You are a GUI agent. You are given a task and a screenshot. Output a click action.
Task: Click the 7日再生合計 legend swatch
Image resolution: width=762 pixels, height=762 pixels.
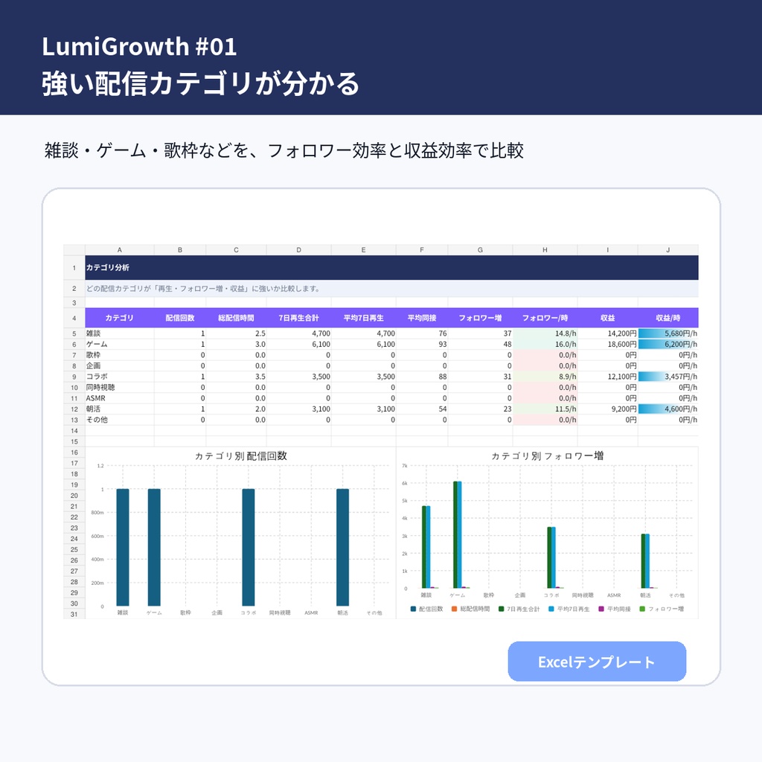pyautogui.click(x=501, y=609)
